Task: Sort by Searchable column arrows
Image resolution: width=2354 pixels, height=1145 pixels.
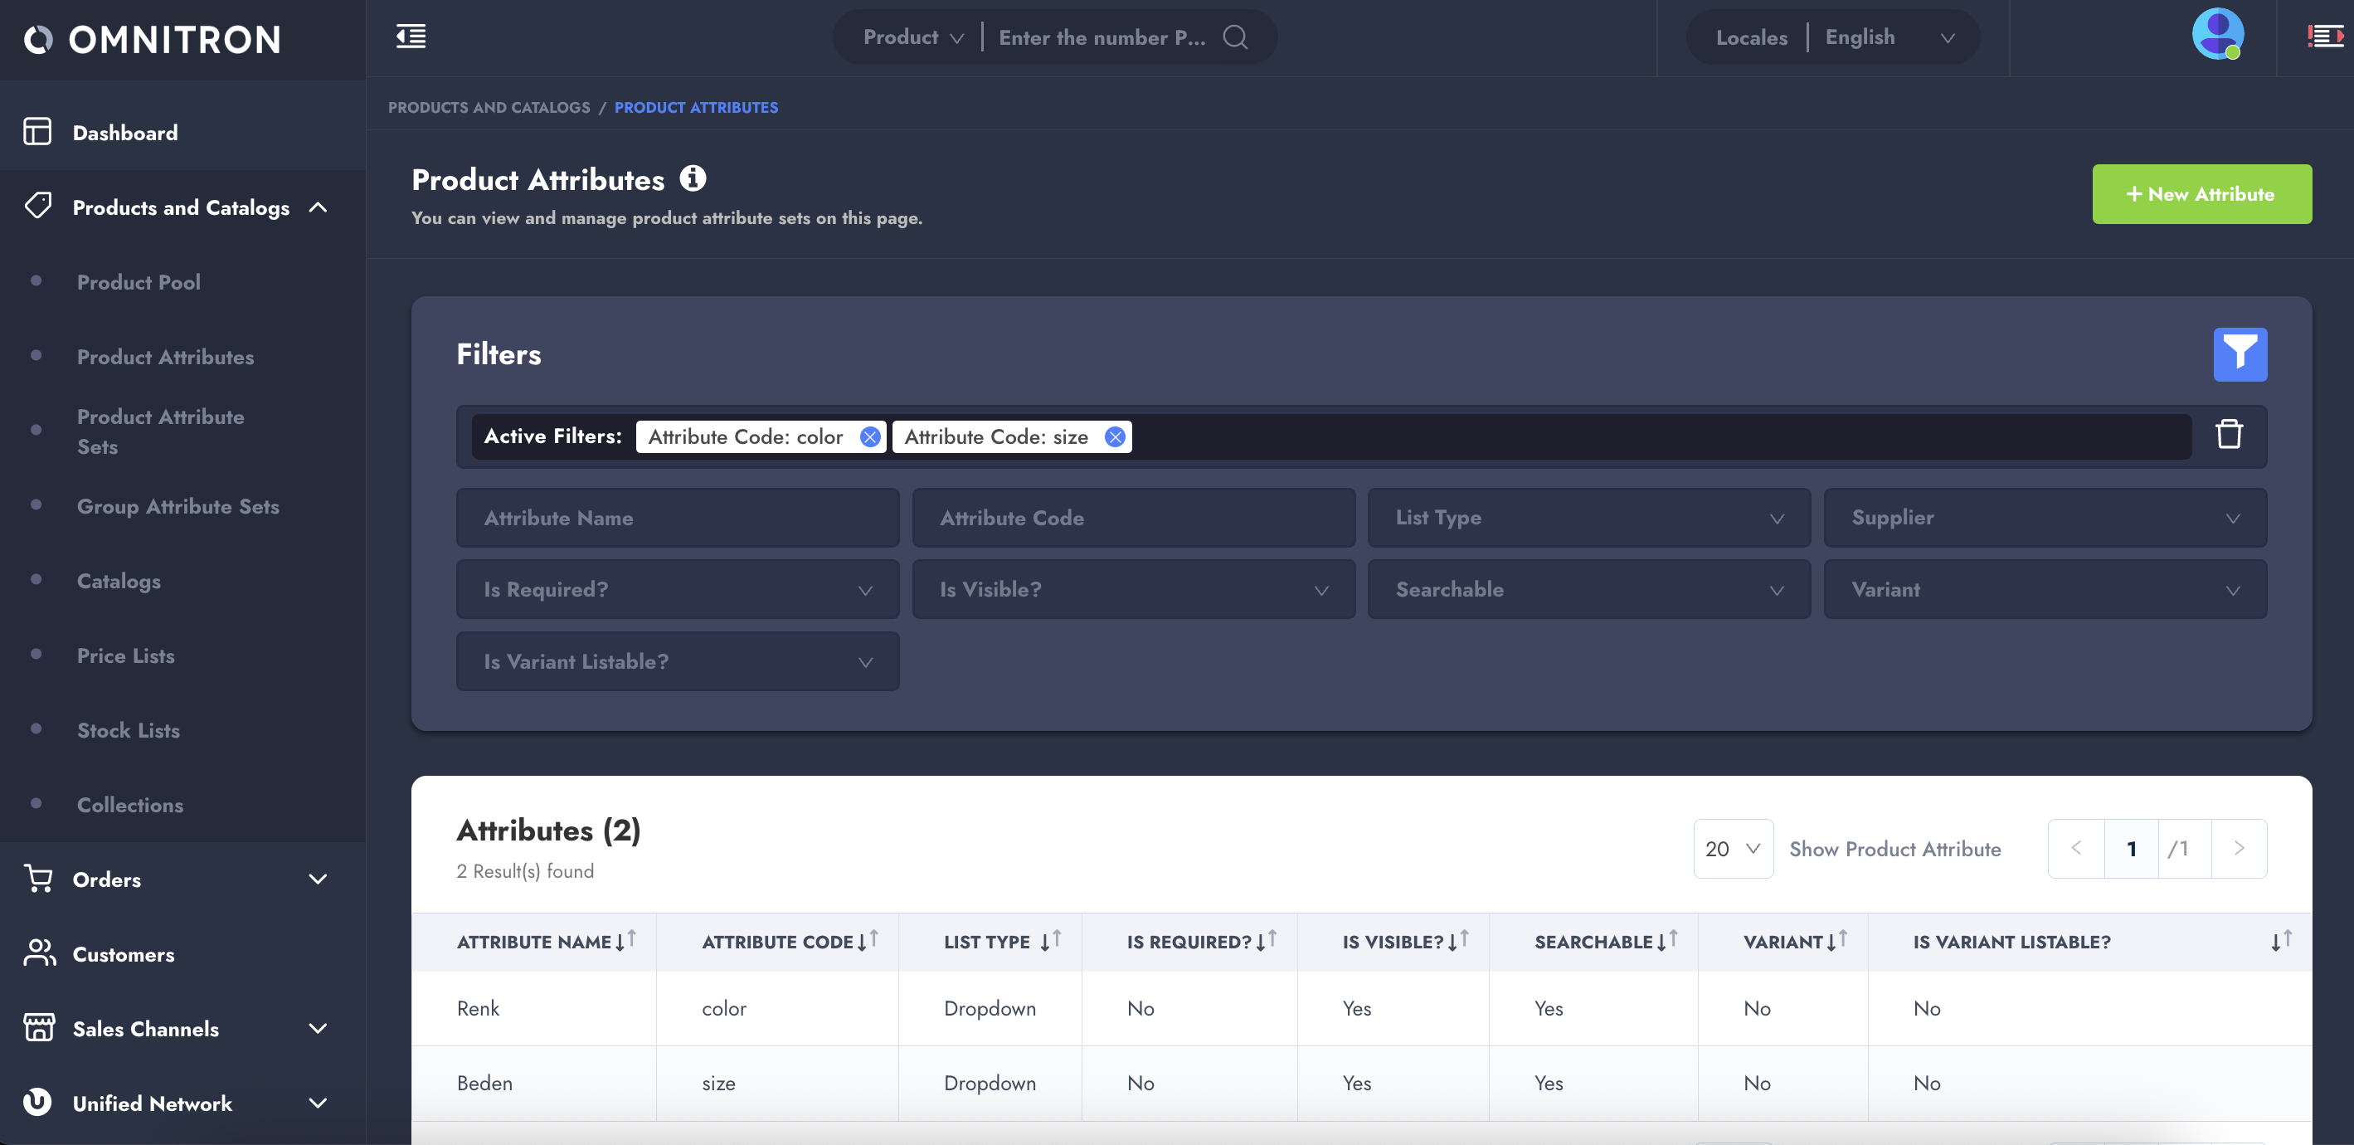Action: [1667, 940]
